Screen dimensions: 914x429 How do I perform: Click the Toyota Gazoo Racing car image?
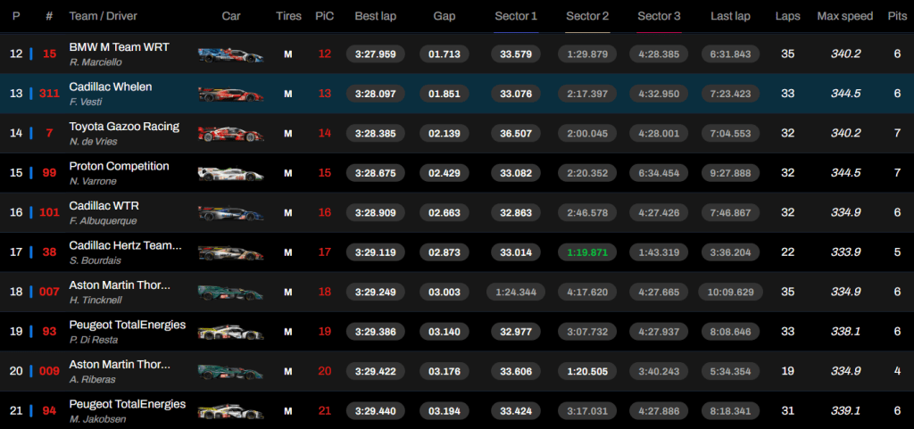pyautogui.click(x=231, y=134)
